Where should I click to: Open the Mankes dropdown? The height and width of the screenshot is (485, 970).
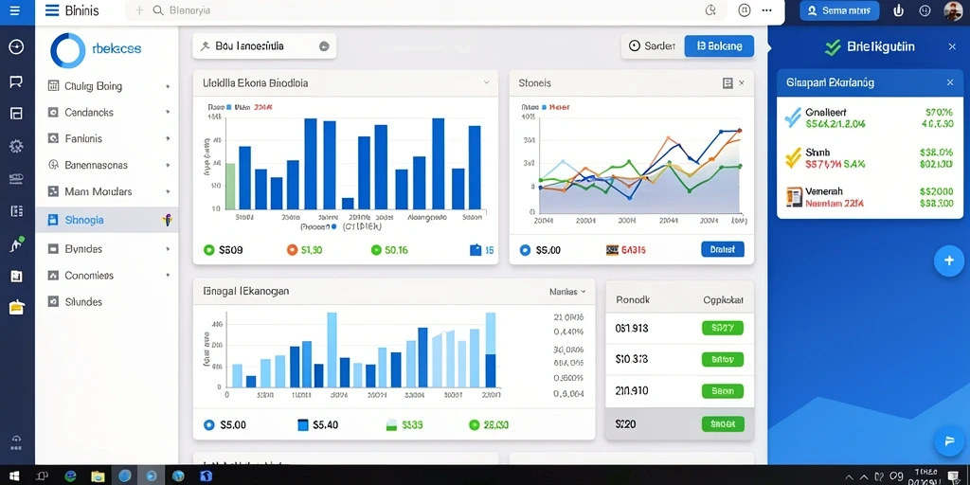(567, 291)
